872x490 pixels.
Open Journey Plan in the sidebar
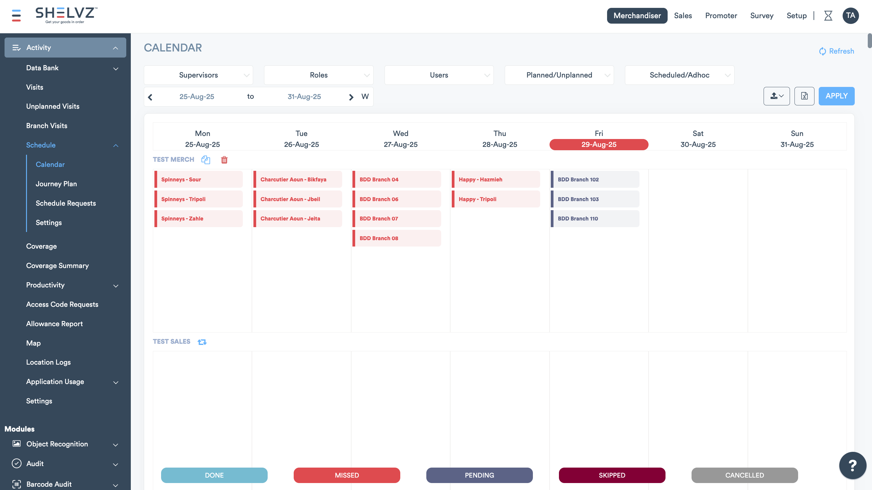tap(56, 184)
